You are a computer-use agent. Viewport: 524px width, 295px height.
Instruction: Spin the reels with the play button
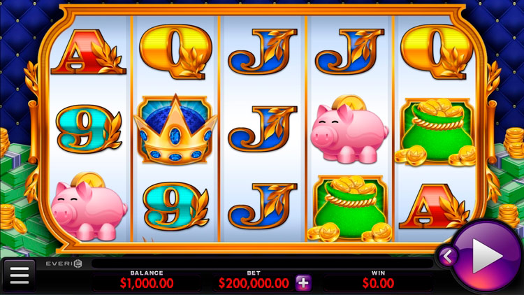click(486, 256)
